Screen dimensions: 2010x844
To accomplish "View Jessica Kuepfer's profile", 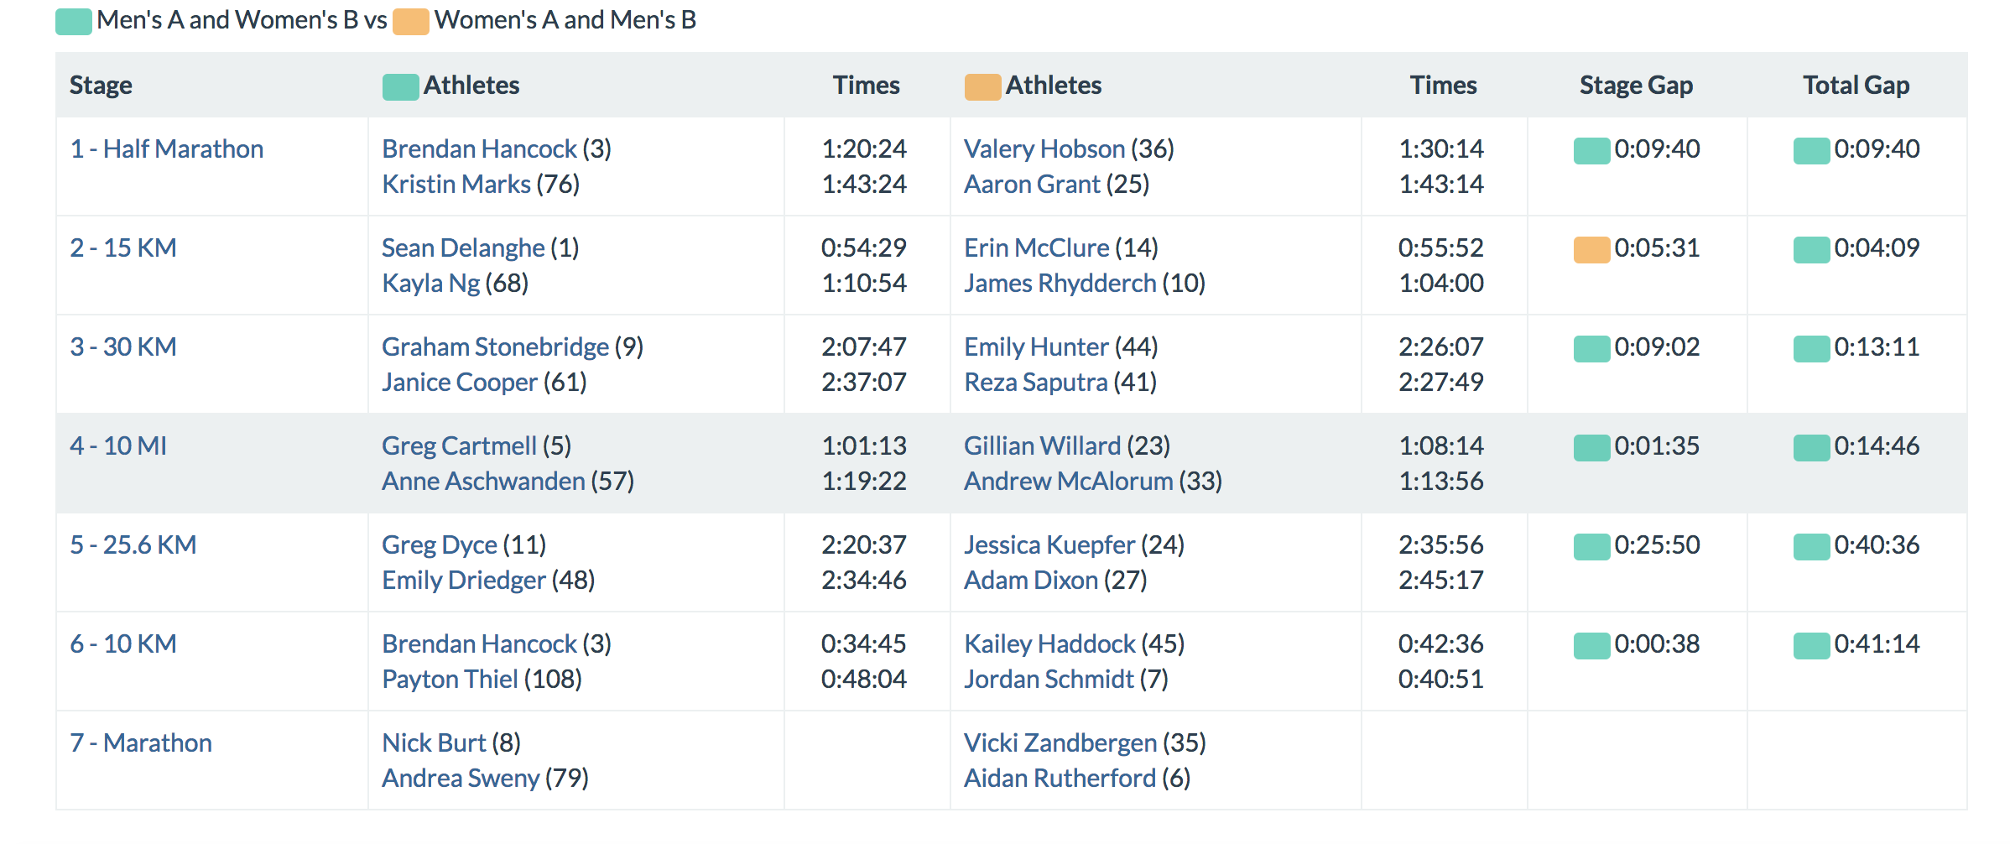I will point(1049,545).
